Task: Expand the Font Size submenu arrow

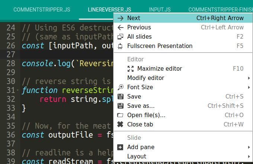Action: (249, 87)
